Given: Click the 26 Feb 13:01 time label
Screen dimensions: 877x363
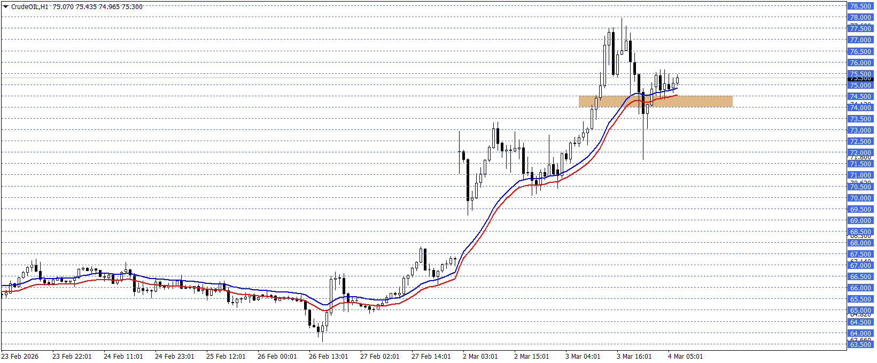Looking at the screenshot, I should (x=329, y=357).
